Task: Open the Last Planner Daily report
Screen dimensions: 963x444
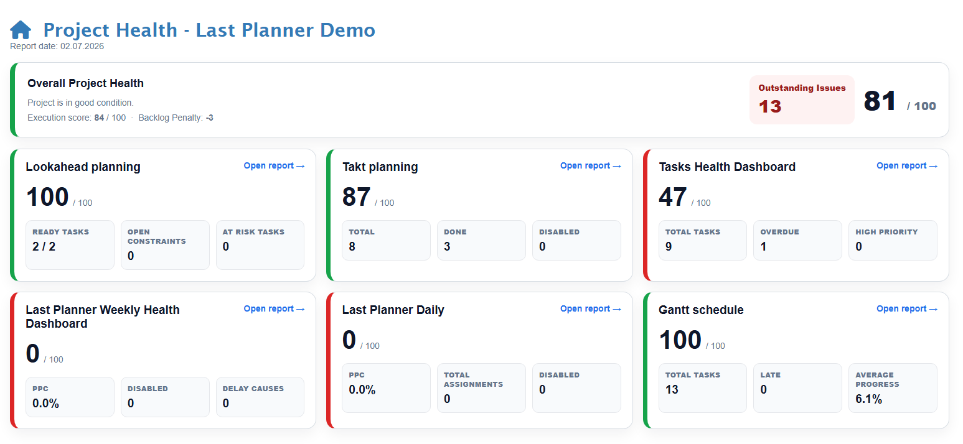Action: (591, 309)
